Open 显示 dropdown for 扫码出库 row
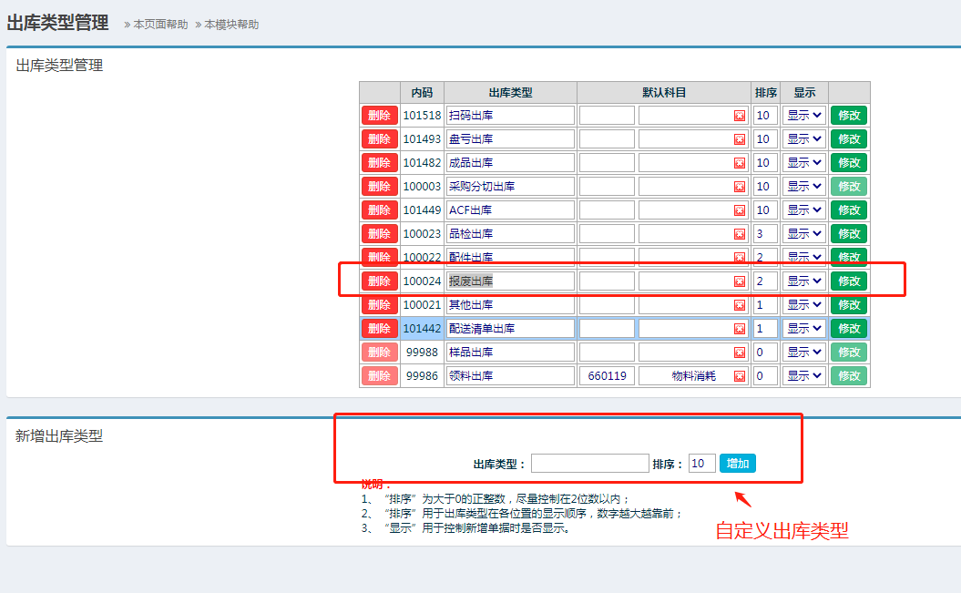The image size is (961, 593). point(804,116)
